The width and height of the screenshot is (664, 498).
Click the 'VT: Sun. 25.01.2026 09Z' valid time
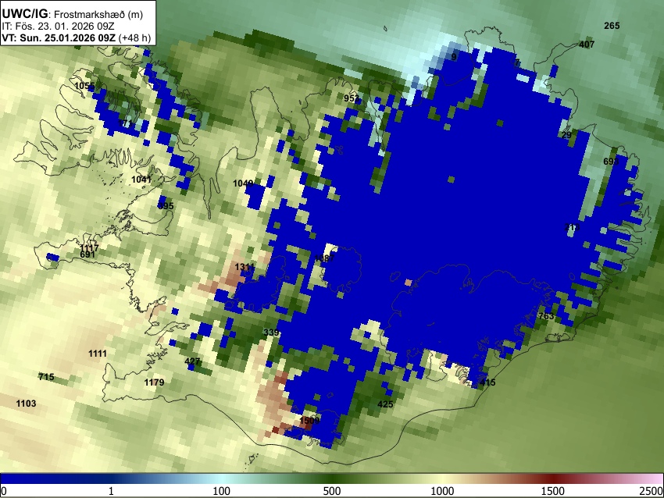[x=59, y=37]
